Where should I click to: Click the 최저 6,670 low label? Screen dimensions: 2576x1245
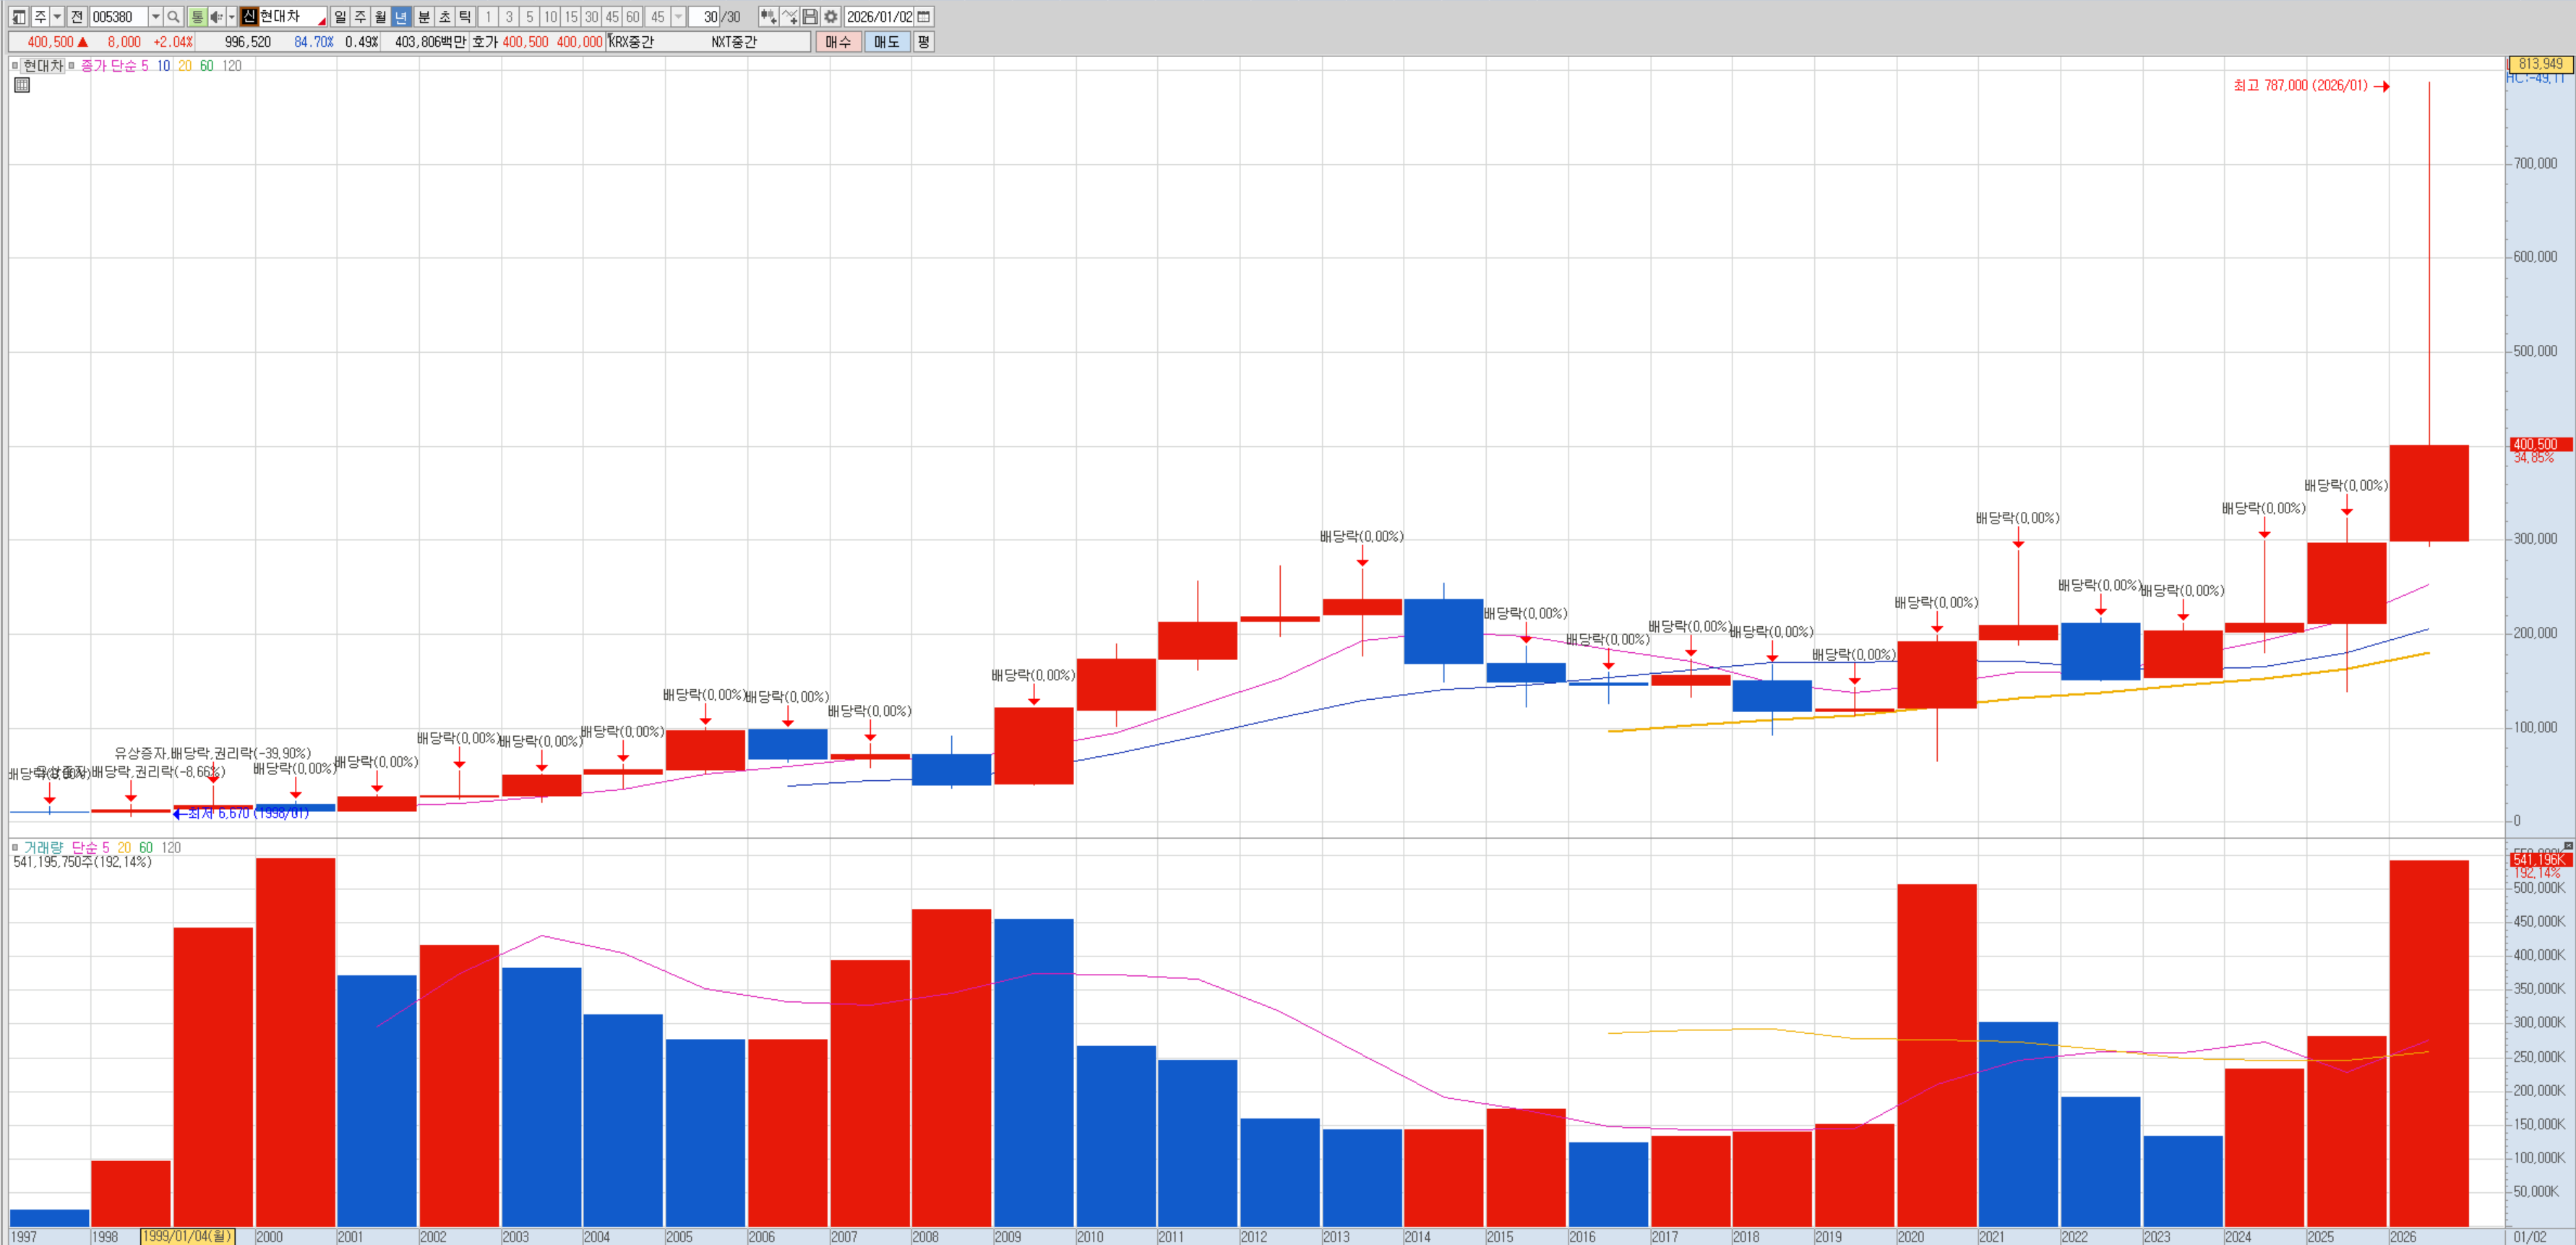click(x=248, y=813)
